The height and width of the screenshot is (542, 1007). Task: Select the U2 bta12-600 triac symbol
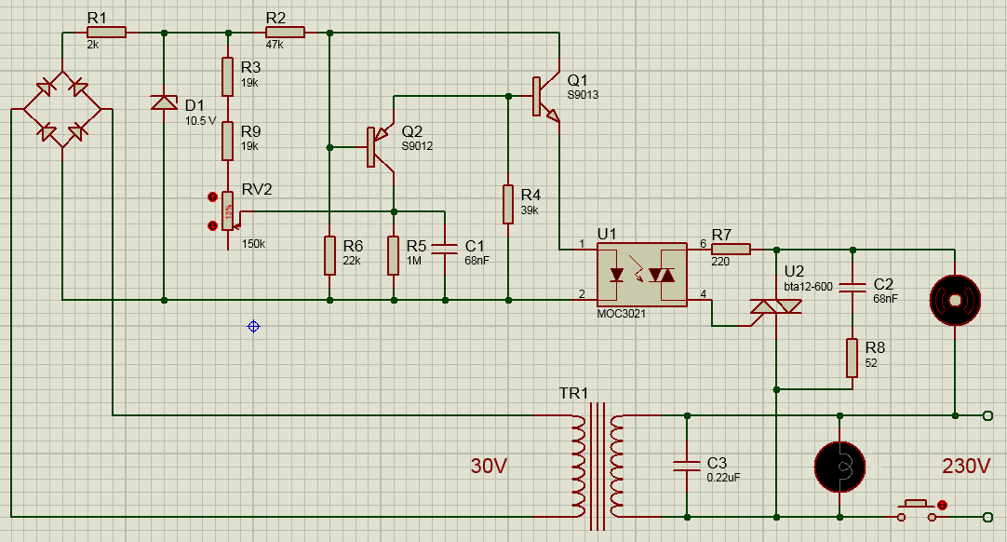[774, 305]
